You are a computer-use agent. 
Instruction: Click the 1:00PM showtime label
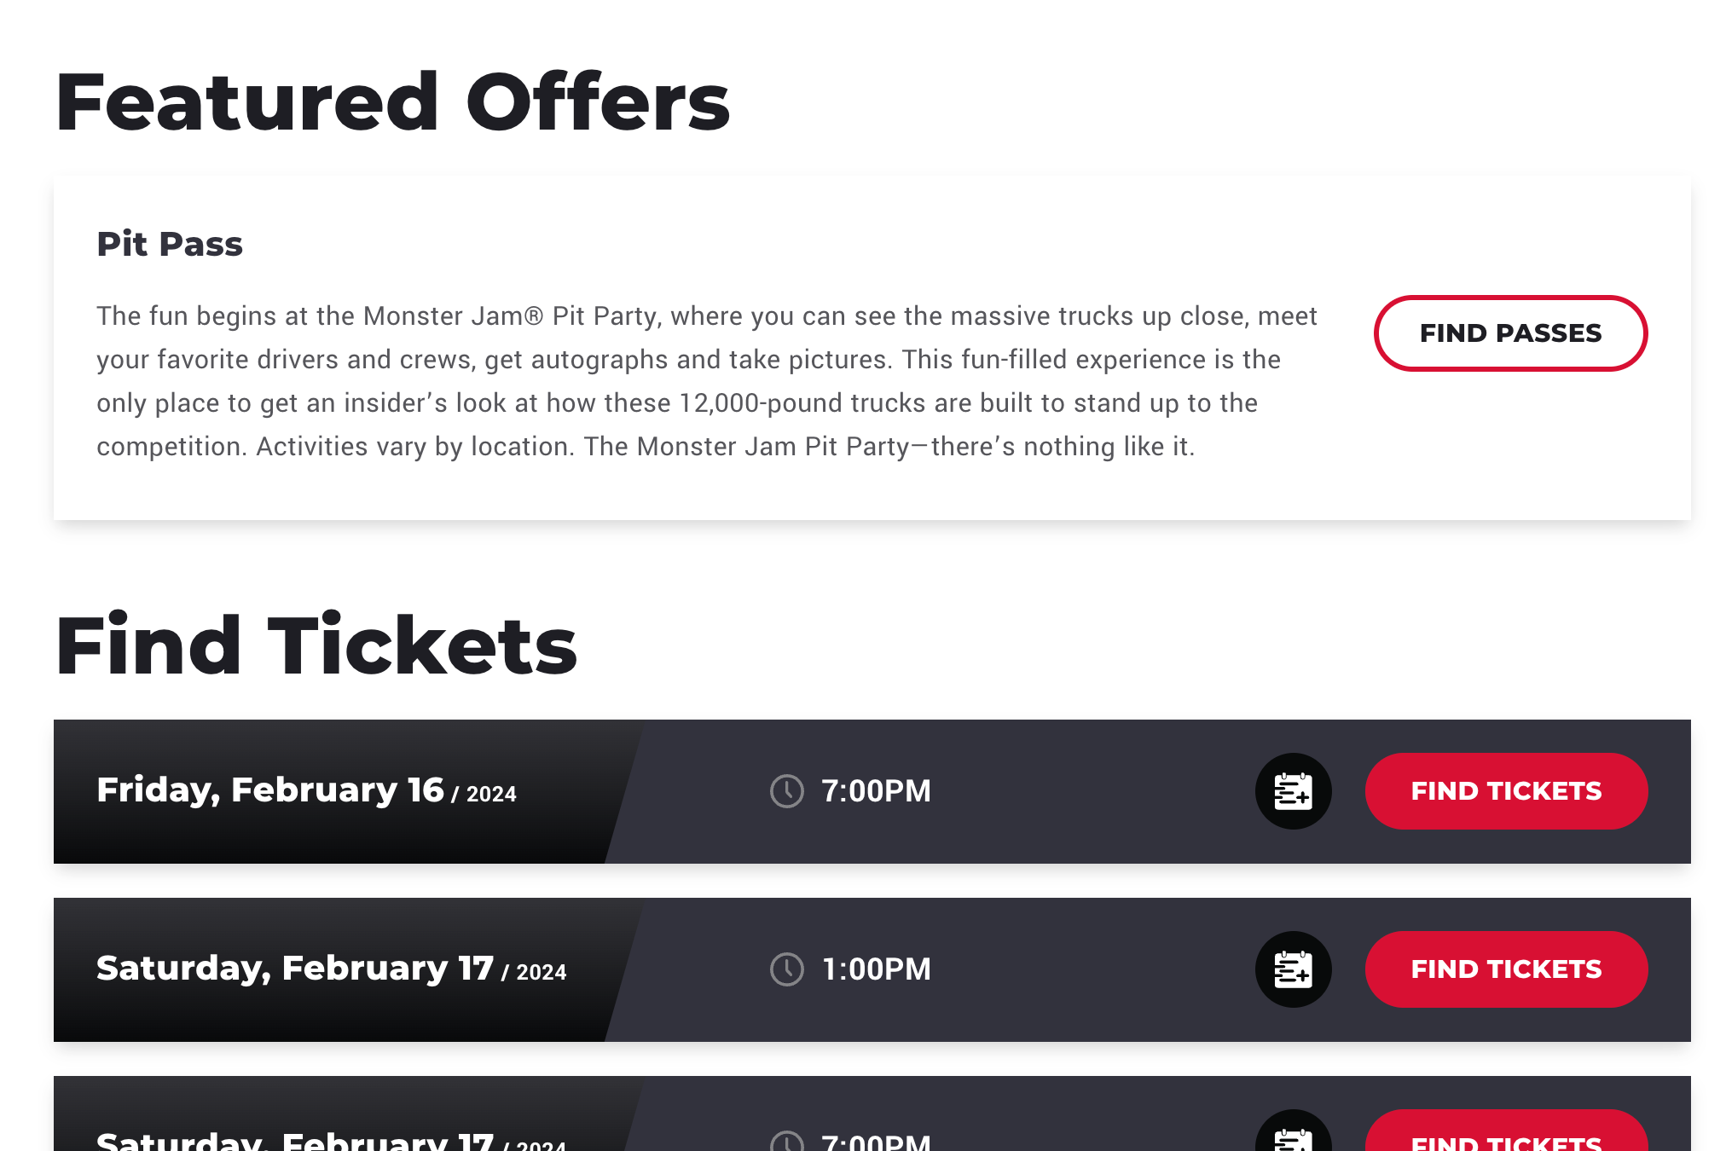click(875, 969)
